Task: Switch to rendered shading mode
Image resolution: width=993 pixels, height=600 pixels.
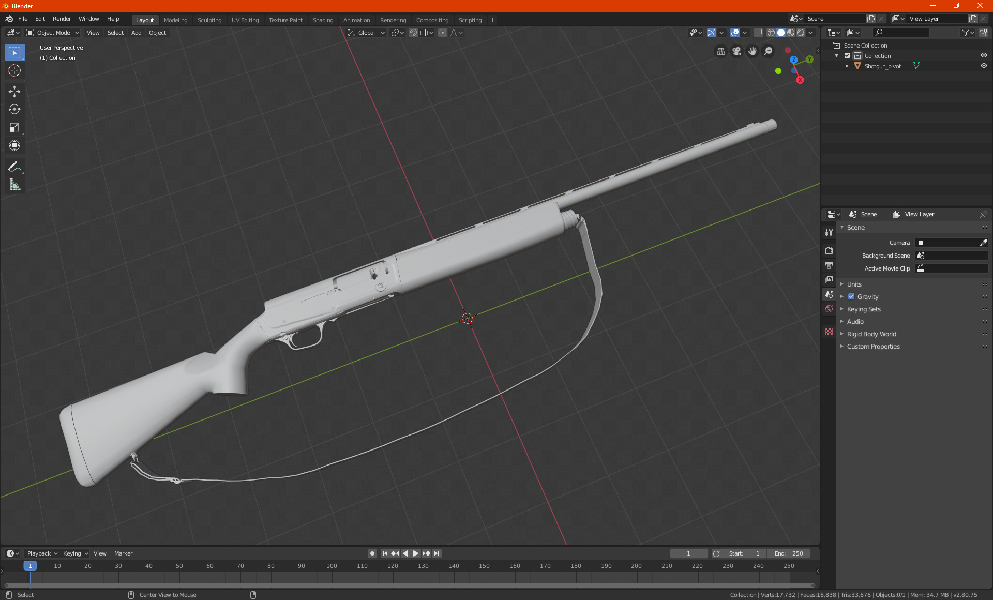Action: (x=801, y=33)
